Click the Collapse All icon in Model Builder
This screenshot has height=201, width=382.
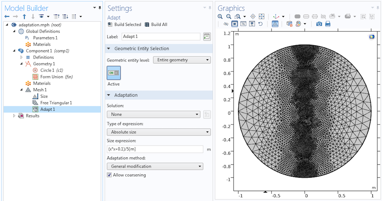click(x=57, y=16)
